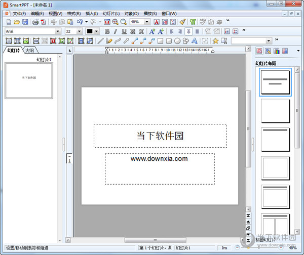Viewport: 304px width, 255px height.
Task: Select the ellipse shape tool
Action: [x=177, y=41]
